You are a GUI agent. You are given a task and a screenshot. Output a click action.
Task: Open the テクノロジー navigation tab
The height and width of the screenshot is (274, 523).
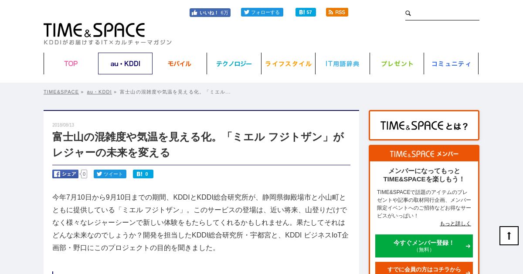tap(234, 63)
